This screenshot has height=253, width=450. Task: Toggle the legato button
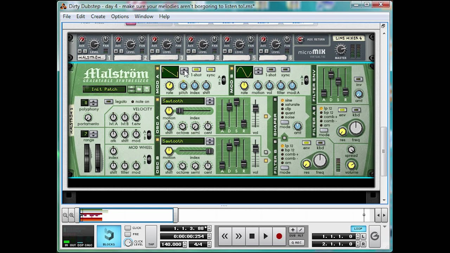point(109,102)
